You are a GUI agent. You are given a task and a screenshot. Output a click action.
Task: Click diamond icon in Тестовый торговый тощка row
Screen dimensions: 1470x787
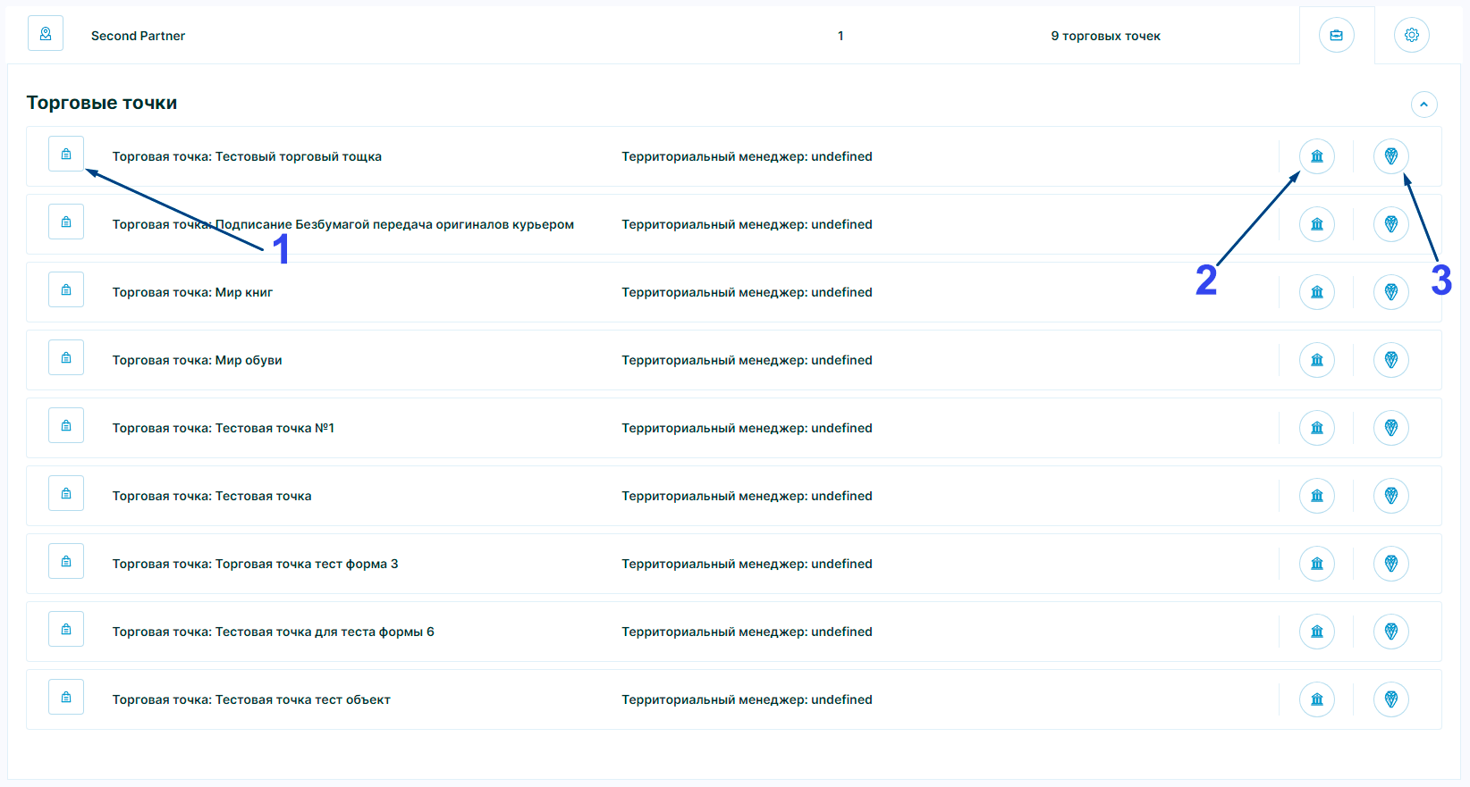click(x=1390, y=156)
